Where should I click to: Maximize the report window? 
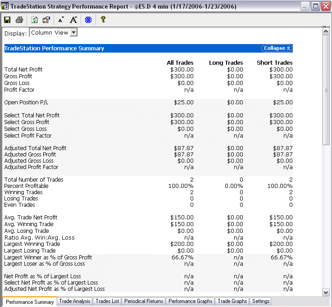(315, 6)
